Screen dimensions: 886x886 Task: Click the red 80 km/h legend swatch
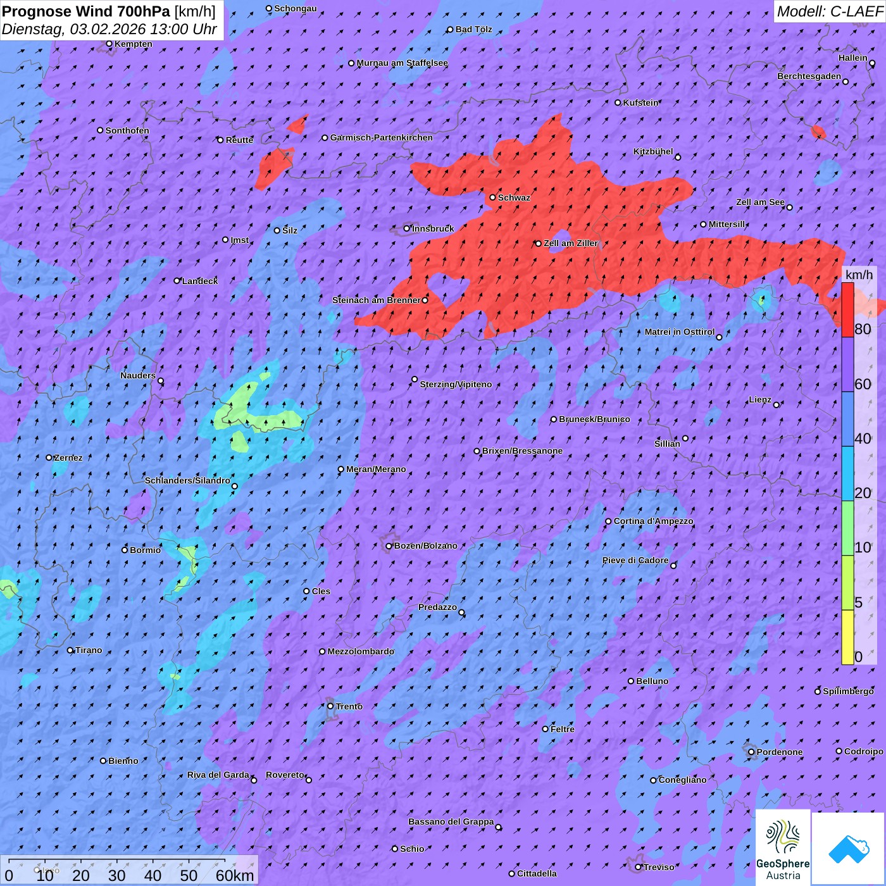[847, 310]
